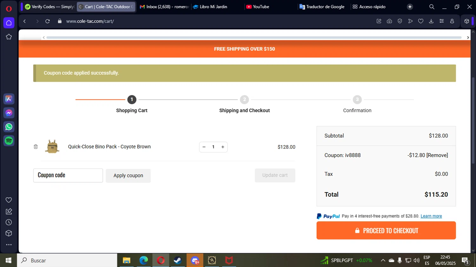476x267 pixels.
Task: Click Proceed to Checkout button
Action: point(386,231)
